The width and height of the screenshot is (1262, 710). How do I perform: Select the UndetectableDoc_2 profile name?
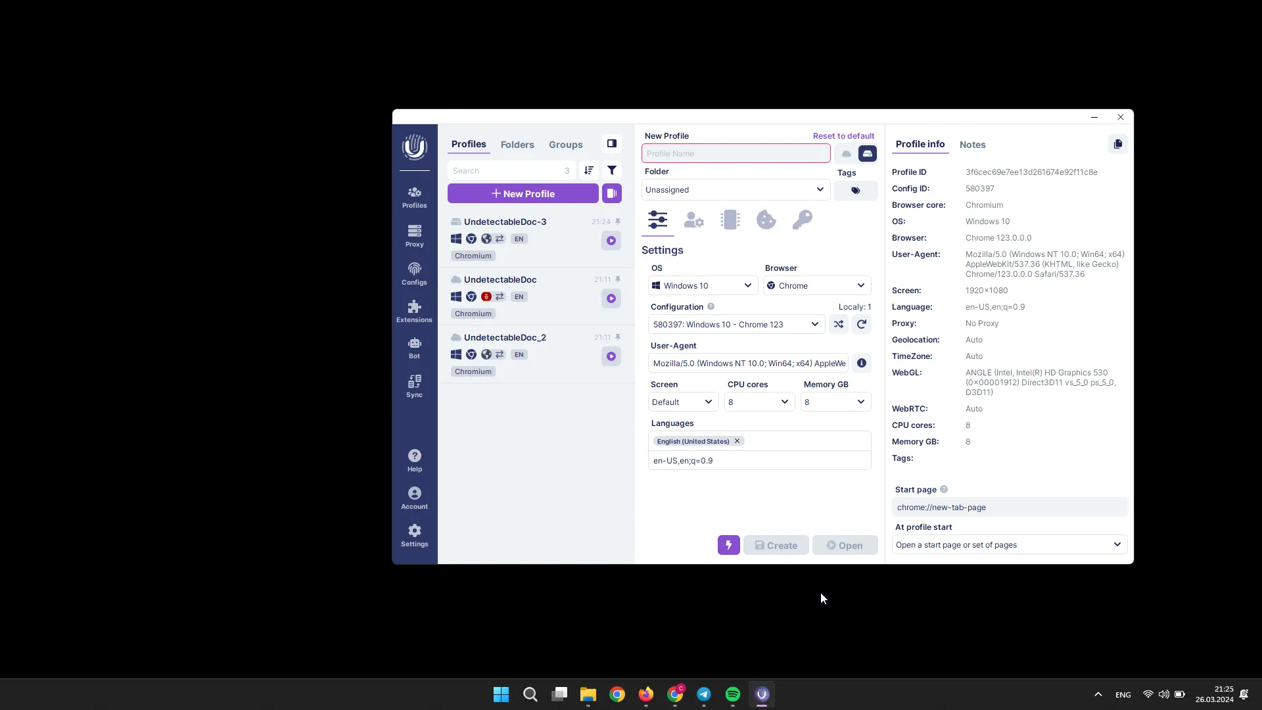[505, 337]
